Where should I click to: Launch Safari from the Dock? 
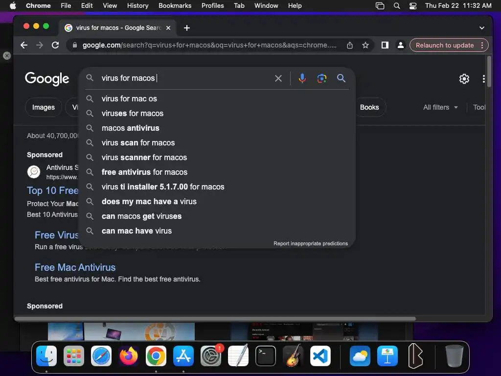point(101,356)
